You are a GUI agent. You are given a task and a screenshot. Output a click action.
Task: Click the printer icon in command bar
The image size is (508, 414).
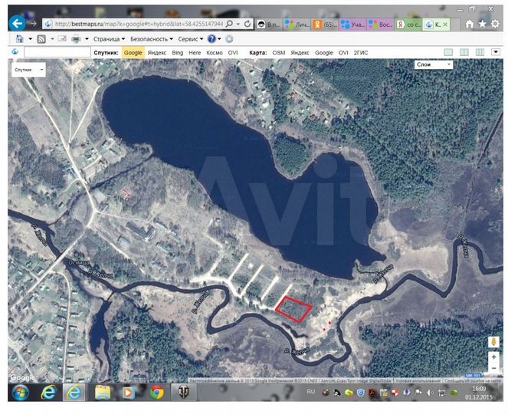76,39
